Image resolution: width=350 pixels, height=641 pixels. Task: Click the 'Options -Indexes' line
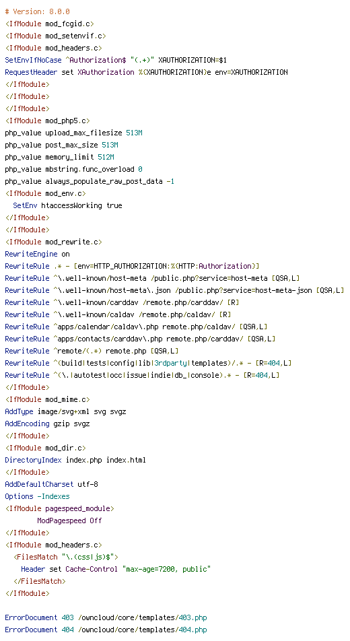pos(37,496)
